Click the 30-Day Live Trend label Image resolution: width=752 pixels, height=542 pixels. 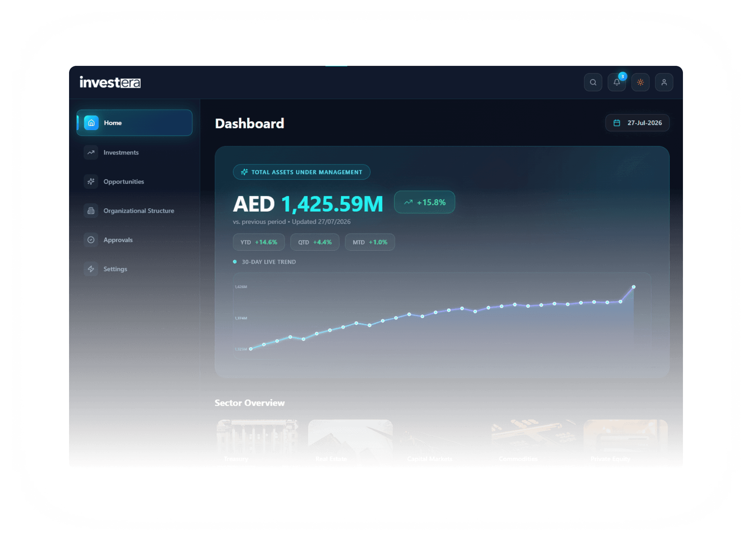269,262
